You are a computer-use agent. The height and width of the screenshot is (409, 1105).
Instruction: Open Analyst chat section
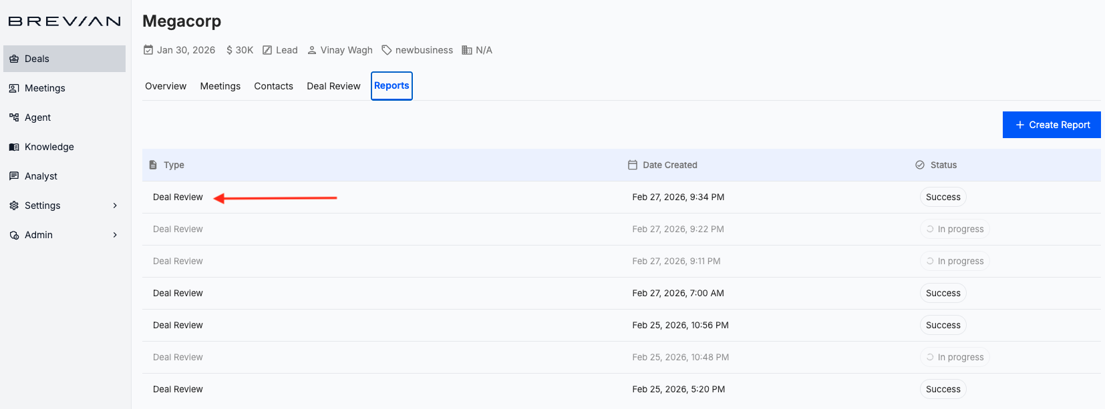pyautogui.click(x=41, y=176)
